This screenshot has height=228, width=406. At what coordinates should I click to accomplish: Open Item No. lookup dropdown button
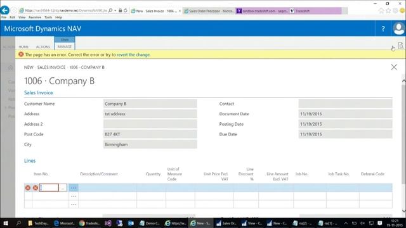[x=63, y=188]
